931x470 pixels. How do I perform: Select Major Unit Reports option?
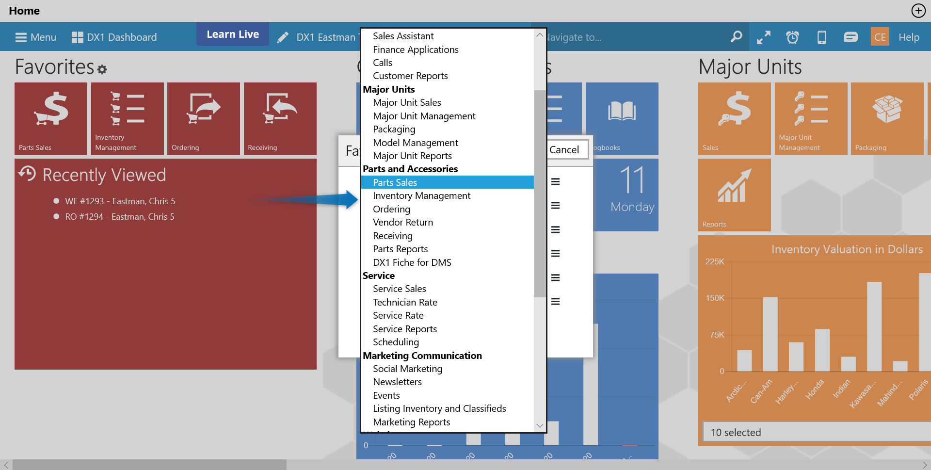click(448, 156)
